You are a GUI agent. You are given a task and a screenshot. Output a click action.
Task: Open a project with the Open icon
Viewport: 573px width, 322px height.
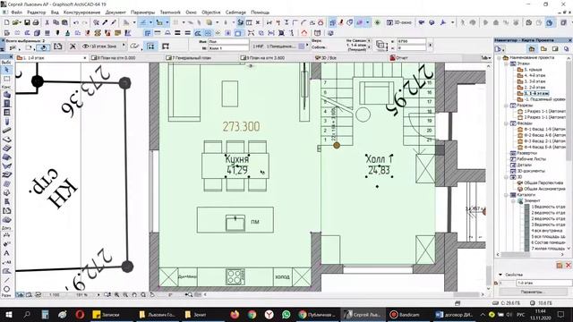point(16,22)
